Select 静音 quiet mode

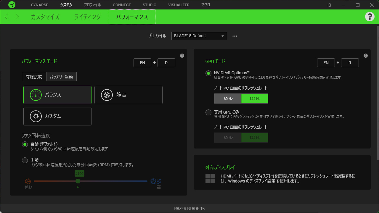[129, 95]
